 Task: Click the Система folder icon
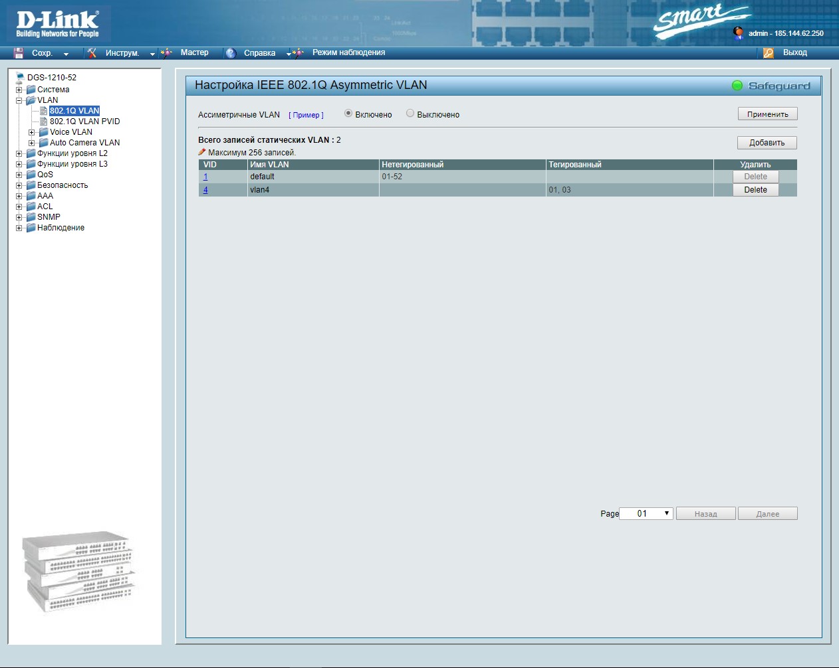pos(31,90)
